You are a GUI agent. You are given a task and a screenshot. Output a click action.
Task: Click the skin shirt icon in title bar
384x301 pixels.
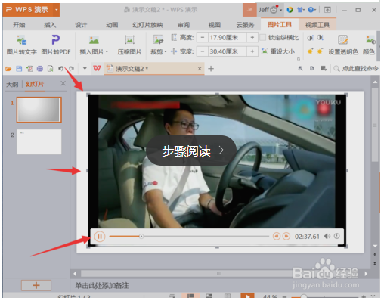(300, 10)
